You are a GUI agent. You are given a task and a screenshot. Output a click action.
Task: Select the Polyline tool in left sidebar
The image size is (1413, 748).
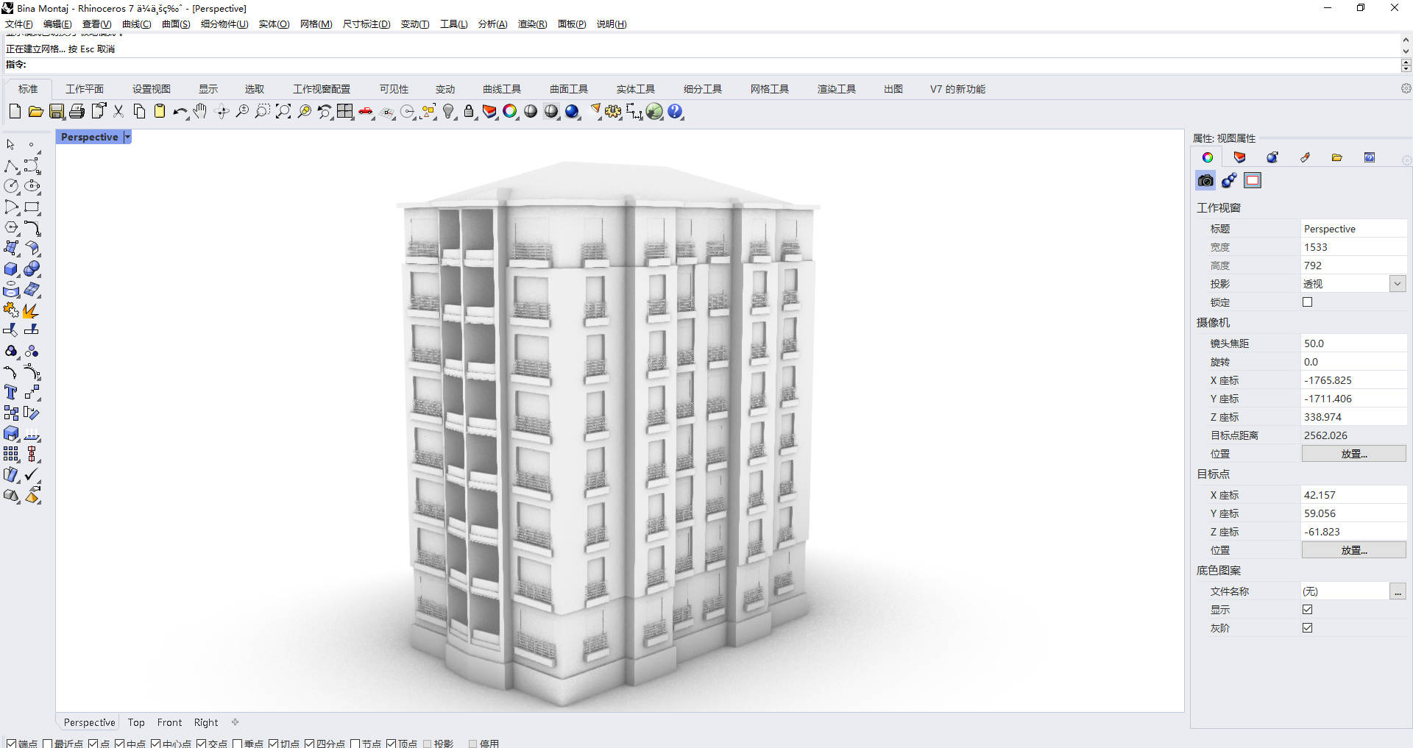point(11,165)
